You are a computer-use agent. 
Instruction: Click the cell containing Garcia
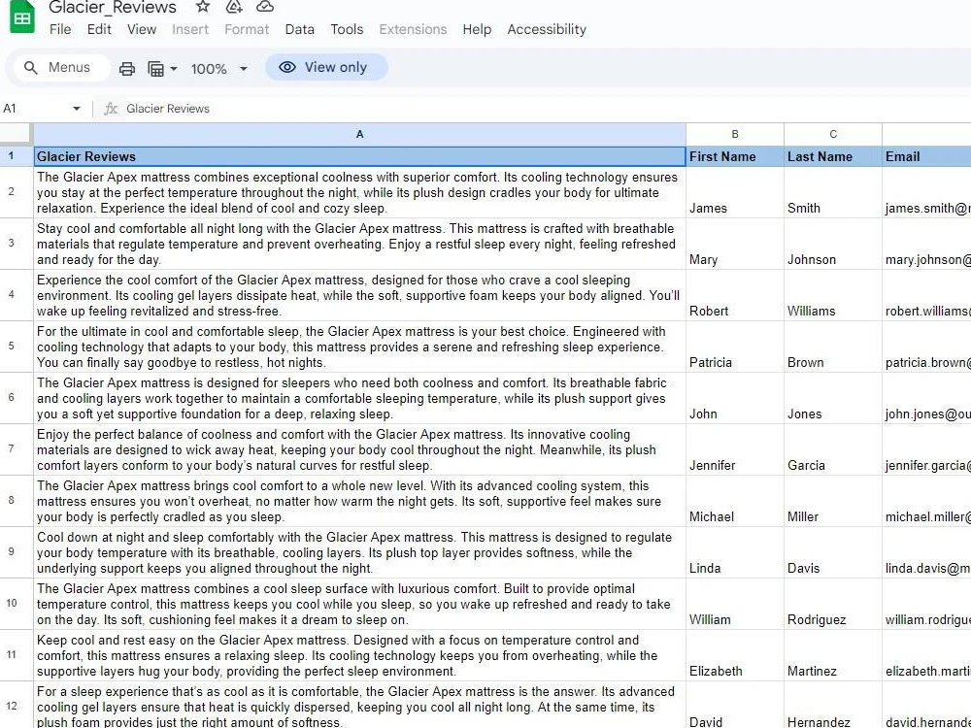point(833,448)
